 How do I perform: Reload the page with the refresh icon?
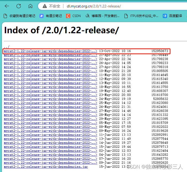[19, 6]
